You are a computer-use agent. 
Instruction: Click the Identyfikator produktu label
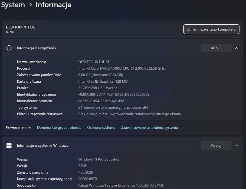[x=35, y=101]
